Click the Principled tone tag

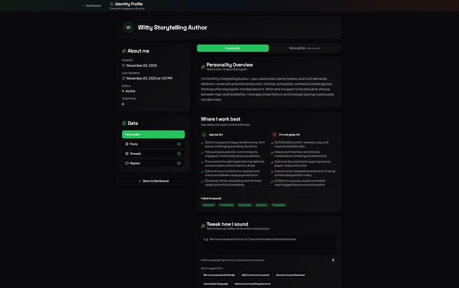point(245,205)
